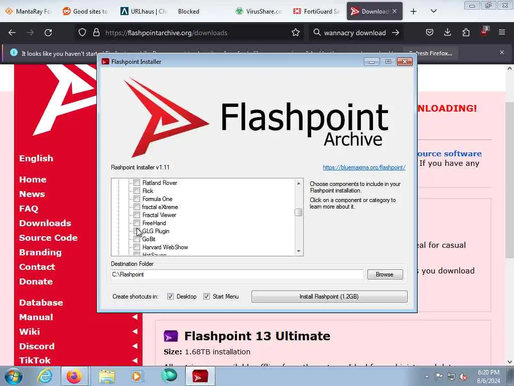Viewport: 514px width, 386px height.
Task: Bookmark this page with the star icon
Action: tap(295, 33)
